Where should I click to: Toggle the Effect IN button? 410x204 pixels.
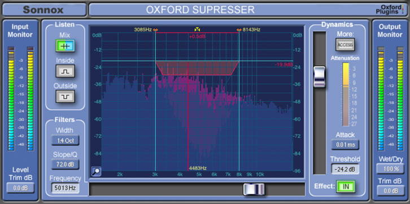[346, 187]
